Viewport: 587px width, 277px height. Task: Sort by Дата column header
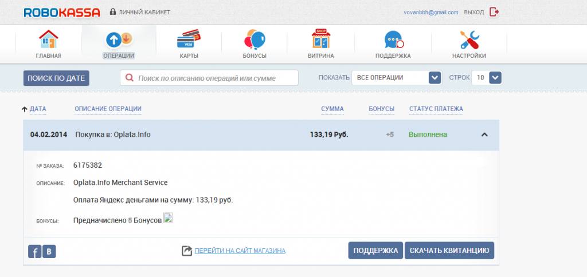pyautogui.click(x=38, y=109)
